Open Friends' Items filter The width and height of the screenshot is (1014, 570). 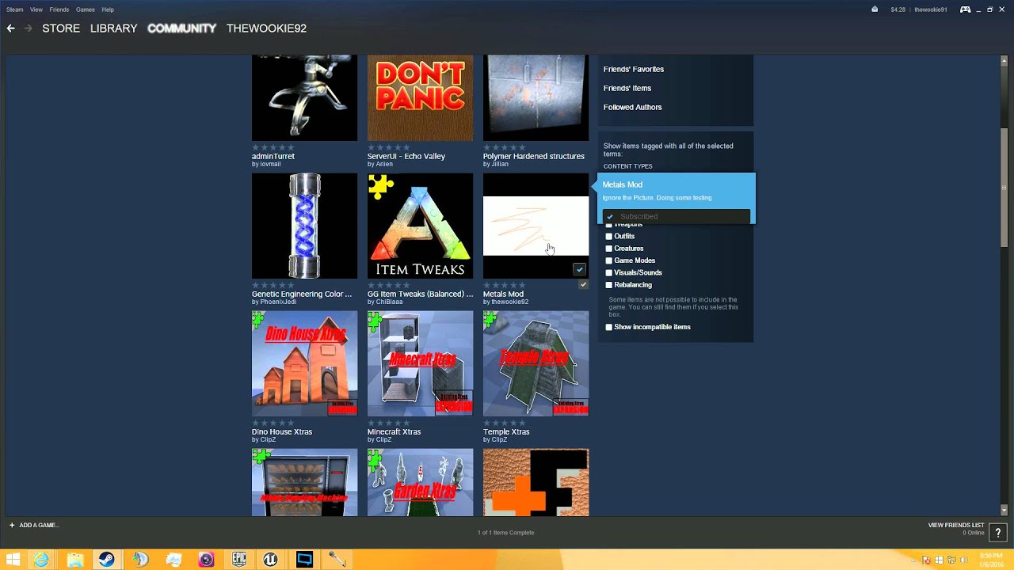[627, 88]
